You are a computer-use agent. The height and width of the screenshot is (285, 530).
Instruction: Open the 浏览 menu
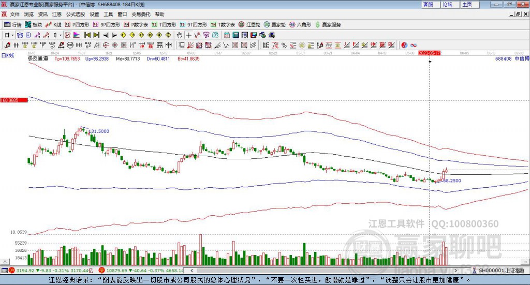click(29, 14)
